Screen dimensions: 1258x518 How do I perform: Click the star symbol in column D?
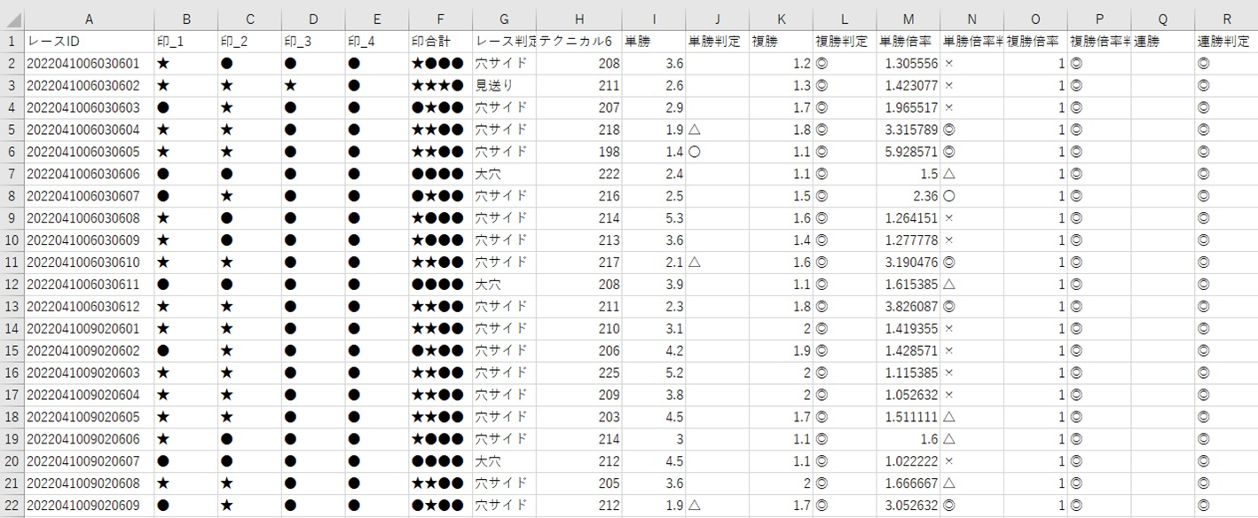(x=290, y=85)
